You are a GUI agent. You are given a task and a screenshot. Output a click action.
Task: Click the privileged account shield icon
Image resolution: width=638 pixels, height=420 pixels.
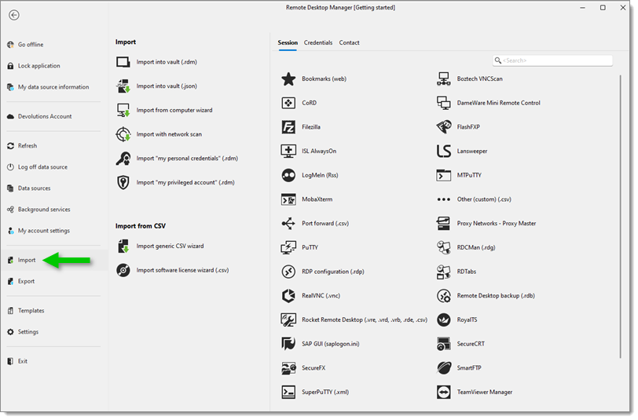point(123,183)
